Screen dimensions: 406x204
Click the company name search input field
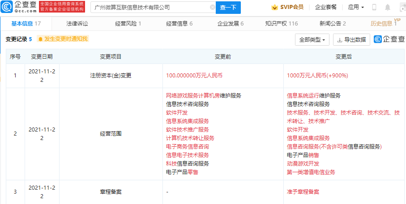[x=153, y=8]
